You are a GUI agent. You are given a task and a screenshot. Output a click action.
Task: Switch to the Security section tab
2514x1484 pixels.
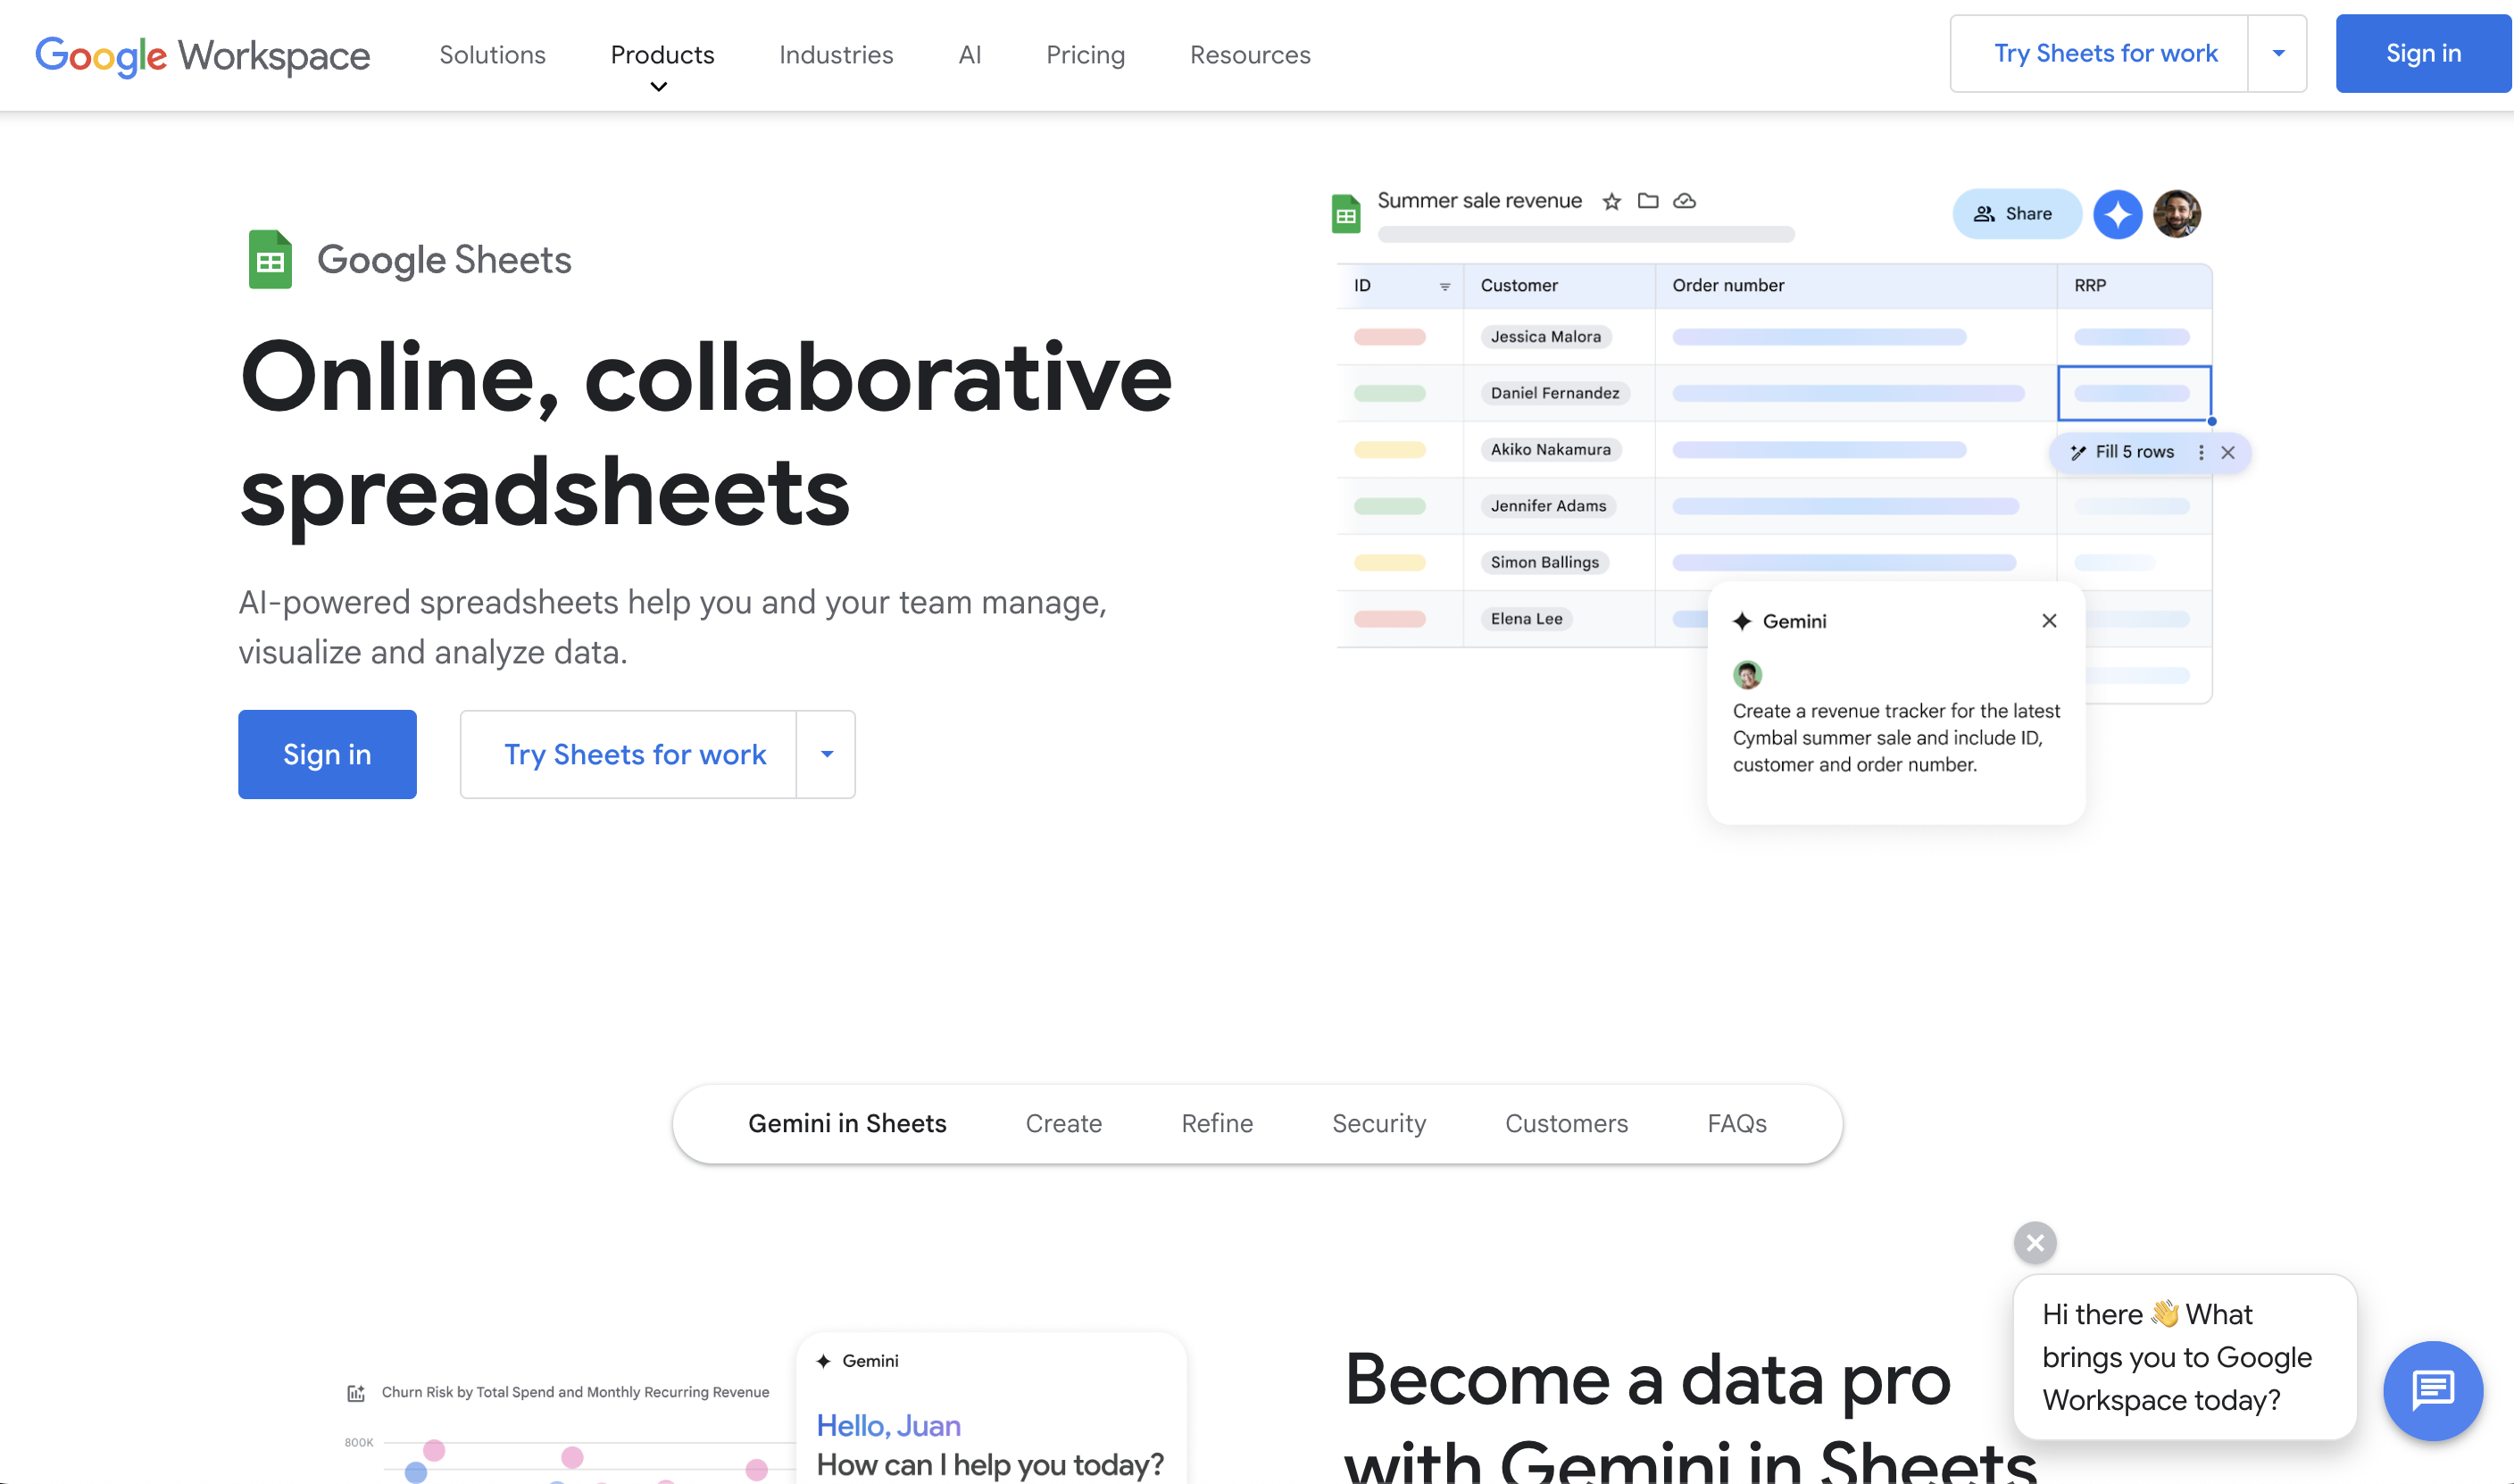(x=1378, y=1123)
